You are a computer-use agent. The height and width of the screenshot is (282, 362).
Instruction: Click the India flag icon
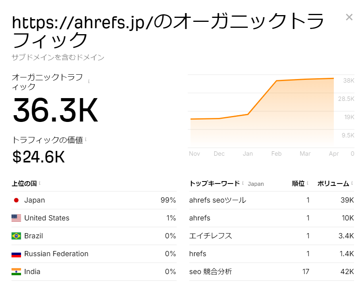16,272
